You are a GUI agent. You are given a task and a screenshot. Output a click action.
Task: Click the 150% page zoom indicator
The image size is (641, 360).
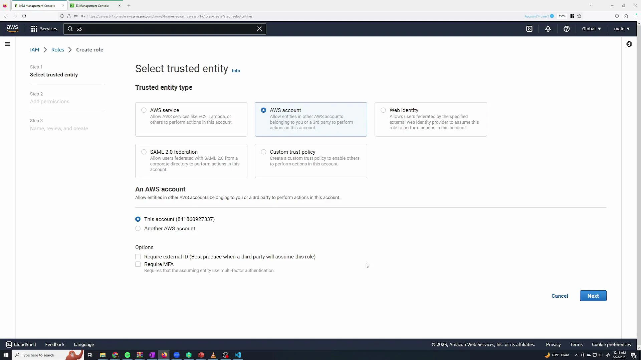coord(562,16)
